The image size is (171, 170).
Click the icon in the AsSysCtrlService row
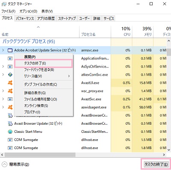(10, 67)
